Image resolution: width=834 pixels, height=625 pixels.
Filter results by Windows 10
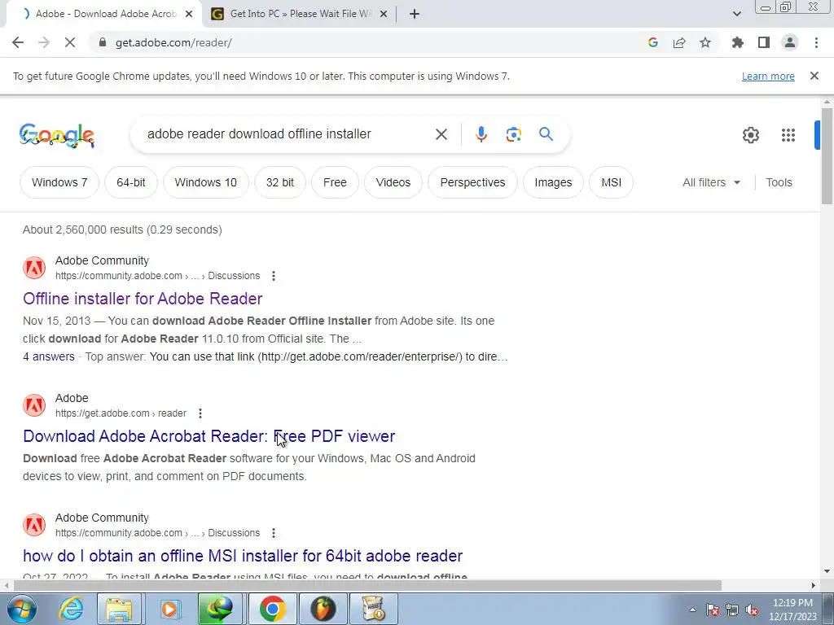(x=205, y=182)
